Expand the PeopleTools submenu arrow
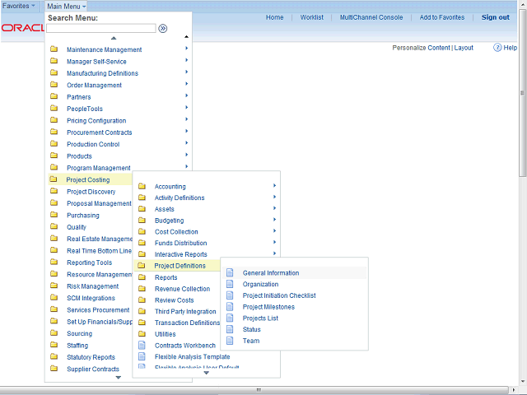527x395 pixels. pos(186,109)
